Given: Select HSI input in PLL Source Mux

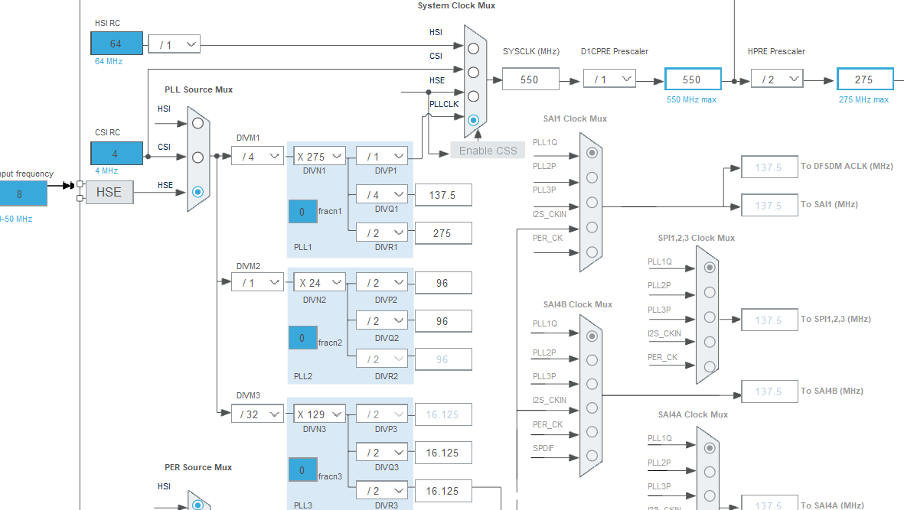Looking at the screenshot, I should click(197, 121).
